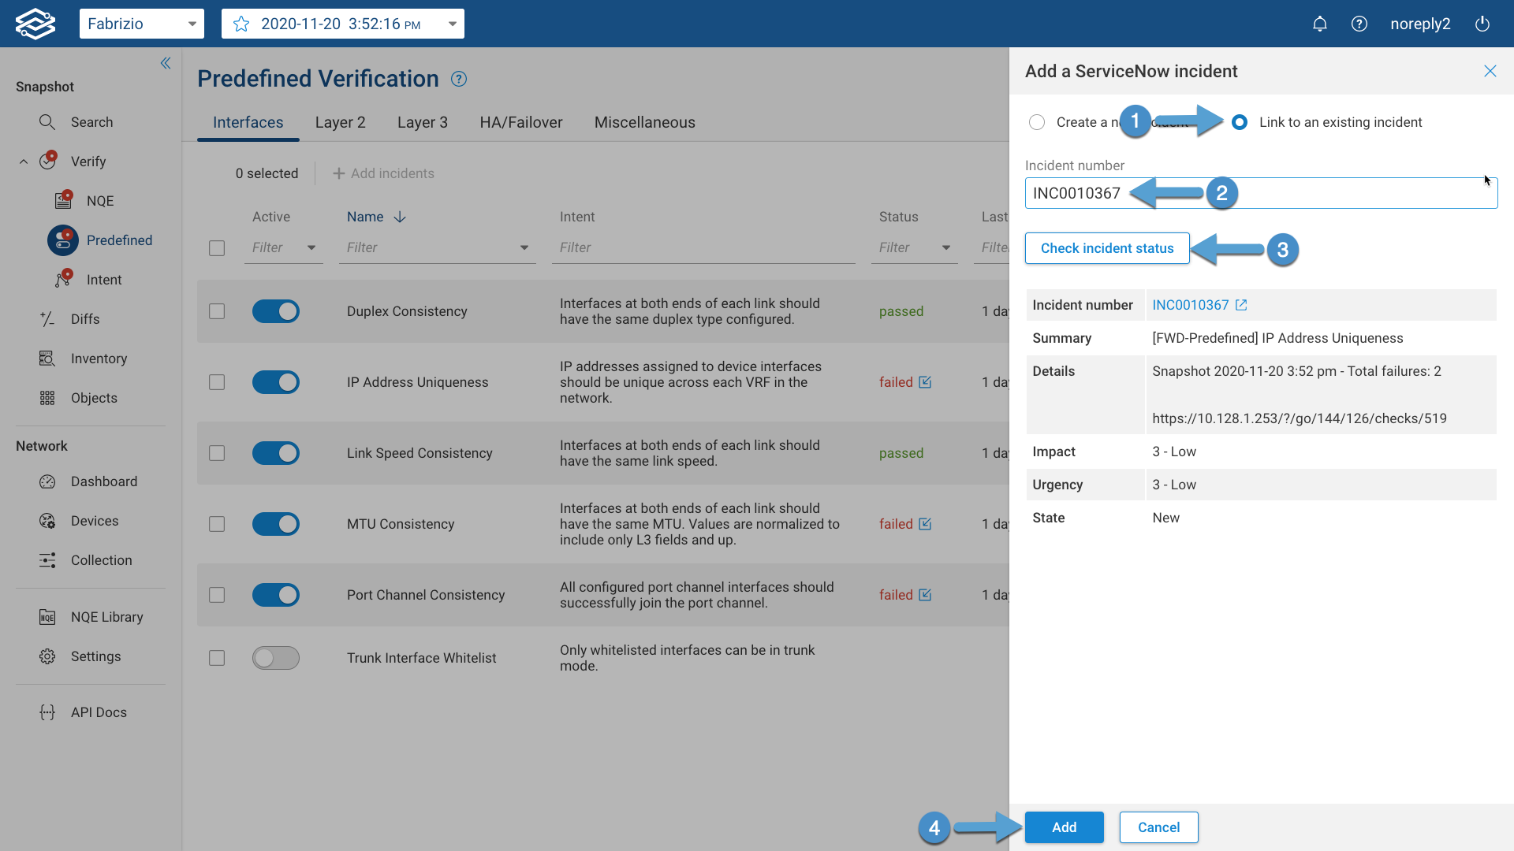Select Intent under Verify

click(x=104, y=279)
